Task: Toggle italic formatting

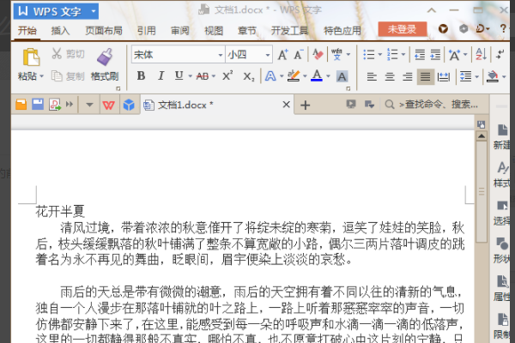Action: (x=161, y=75)
